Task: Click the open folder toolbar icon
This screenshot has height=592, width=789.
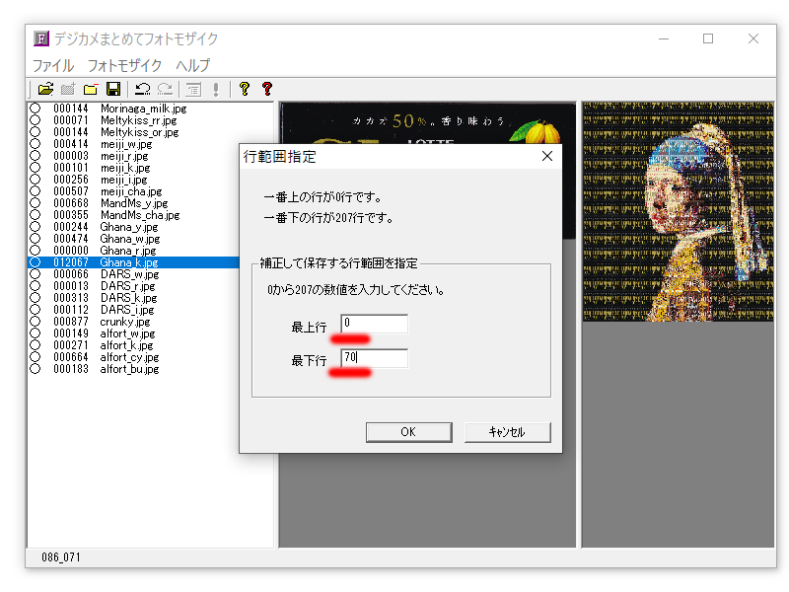Action: point(45,89)
